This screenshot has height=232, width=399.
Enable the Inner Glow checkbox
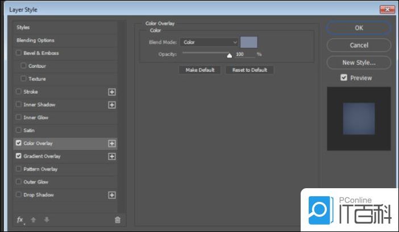point(18,117)
